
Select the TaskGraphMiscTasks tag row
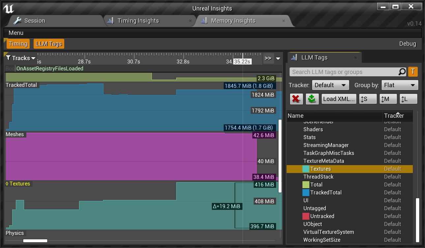click(350, 153)
